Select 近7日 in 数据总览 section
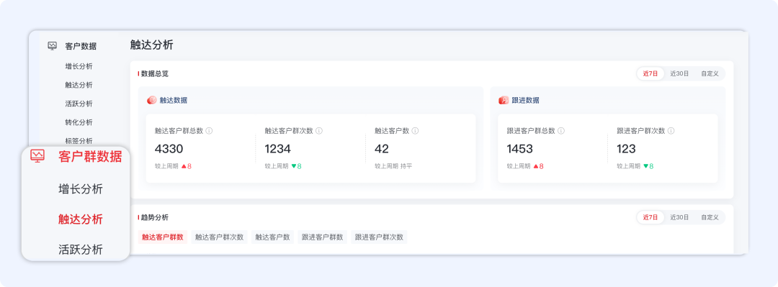 650,73
